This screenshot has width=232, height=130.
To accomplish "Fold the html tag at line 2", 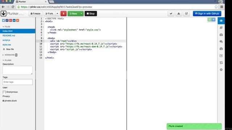I will pyautogui.click(x=43, y=21).
